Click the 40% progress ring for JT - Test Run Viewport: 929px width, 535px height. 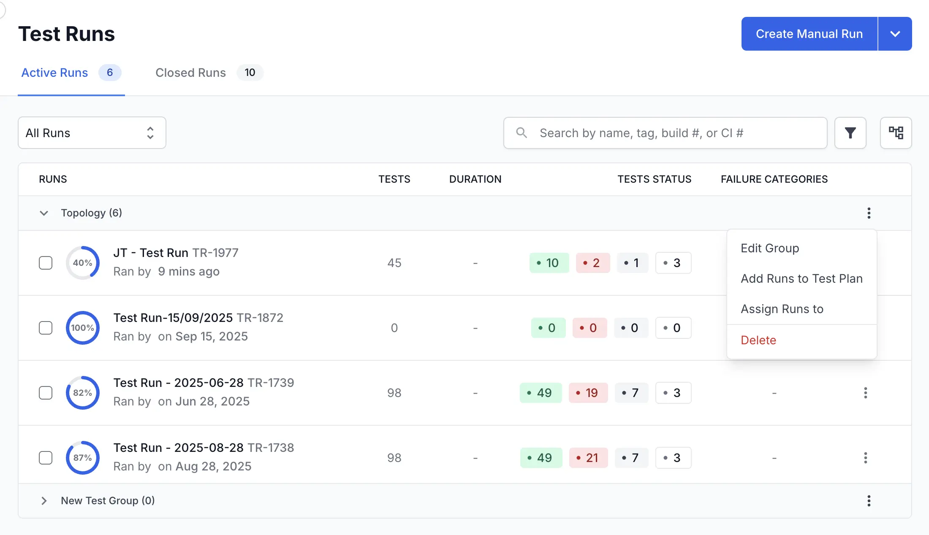(x=82, y=262)
